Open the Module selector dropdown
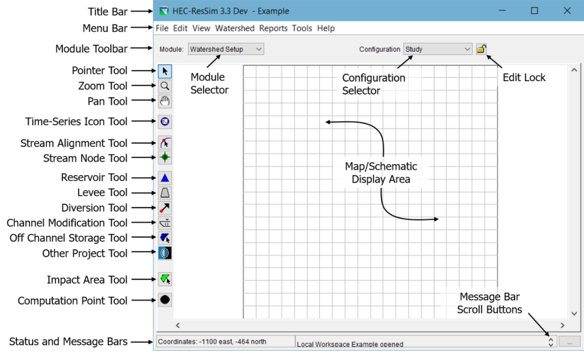The width and height of the screenshot is (584, 354). click(x=226, y=49)
